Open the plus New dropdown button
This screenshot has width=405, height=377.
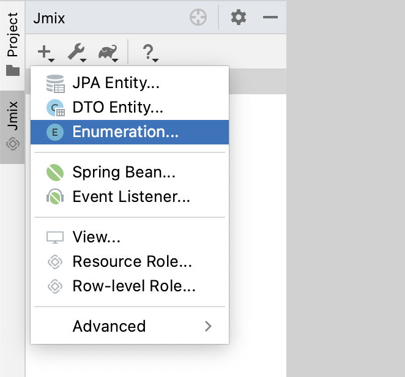click(45, 53)
